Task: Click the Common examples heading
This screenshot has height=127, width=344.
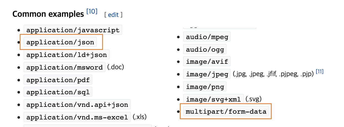Action: (x=48, y=14)
